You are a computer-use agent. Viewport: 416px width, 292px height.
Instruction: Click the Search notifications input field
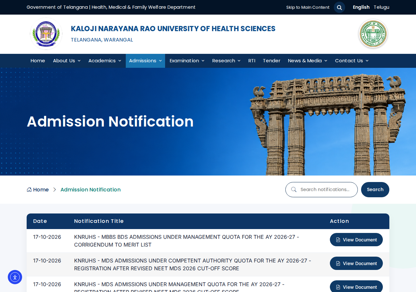[321, 189]
